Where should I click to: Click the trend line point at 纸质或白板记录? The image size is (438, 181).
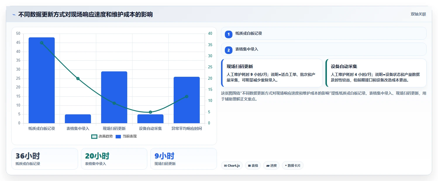tap(42, 43)
